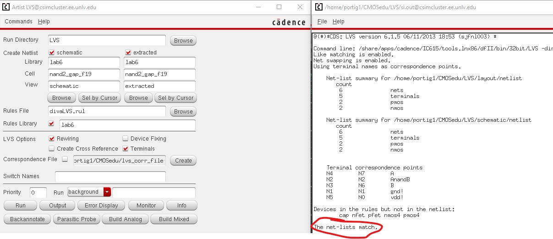553x239 pixels.
Task: Click the Correspondence File path field
Action: coord(119,160)
